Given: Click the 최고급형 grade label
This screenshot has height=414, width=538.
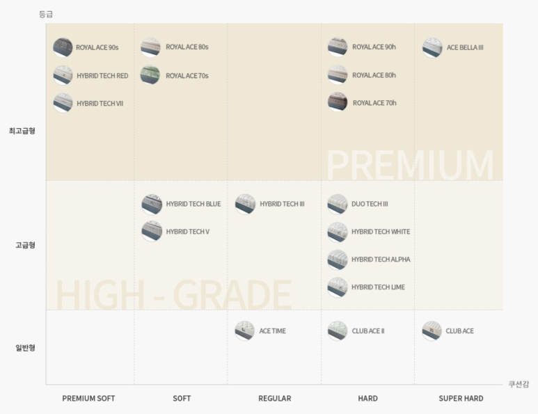Looking at the screenshot, I should click(x=22, y=131).
